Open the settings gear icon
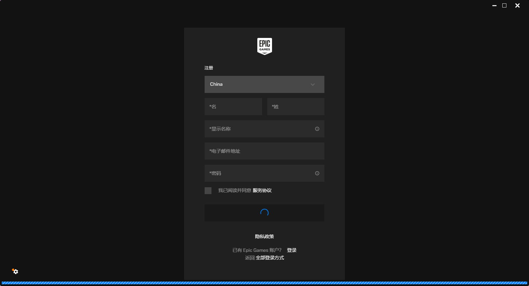Image resolution: width=529 pixels, height=286 pixels. [x=15, y=272]
